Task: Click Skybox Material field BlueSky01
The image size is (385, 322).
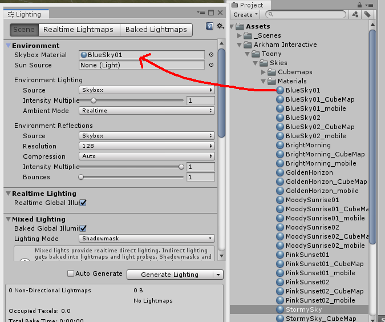Action: tap(141, 55)
